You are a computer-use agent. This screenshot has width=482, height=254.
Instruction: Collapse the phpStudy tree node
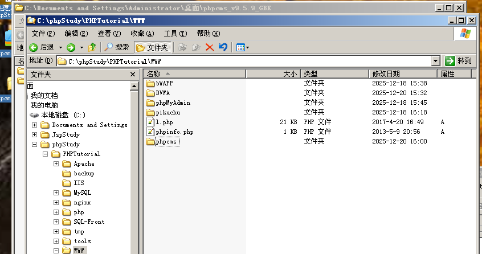[x=34, y=144]
